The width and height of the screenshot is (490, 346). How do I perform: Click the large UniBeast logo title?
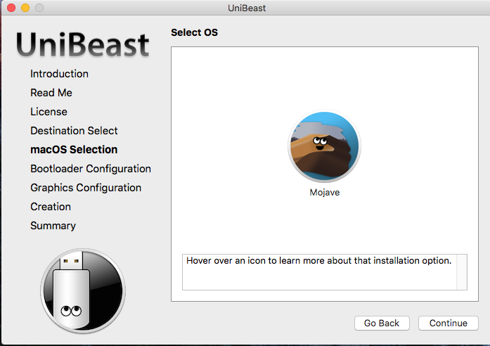pyautogui.click(x=83, y=45)
